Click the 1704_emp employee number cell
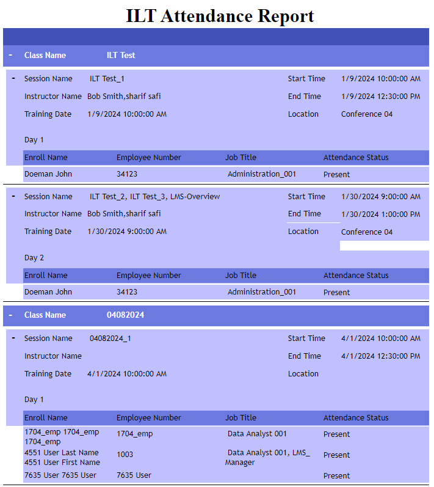Image resolution: width=434 pixels, height=487 pixels. (x=135, y=434)
